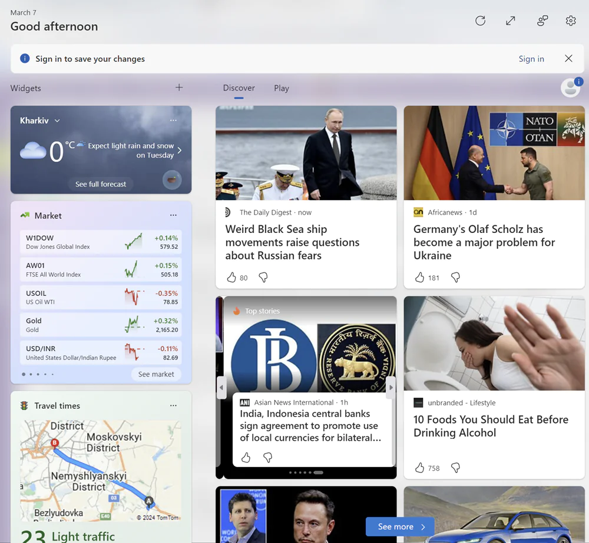589x543 pixels.
Task: Go to previous top story
Action: pos(221,387)
